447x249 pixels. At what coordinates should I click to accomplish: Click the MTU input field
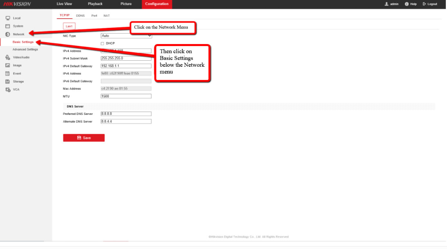pyautogui.click(x=126, y=96)
